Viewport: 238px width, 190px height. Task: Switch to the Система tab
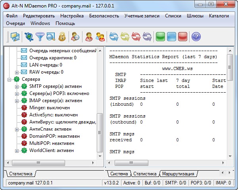pos(119,174)
